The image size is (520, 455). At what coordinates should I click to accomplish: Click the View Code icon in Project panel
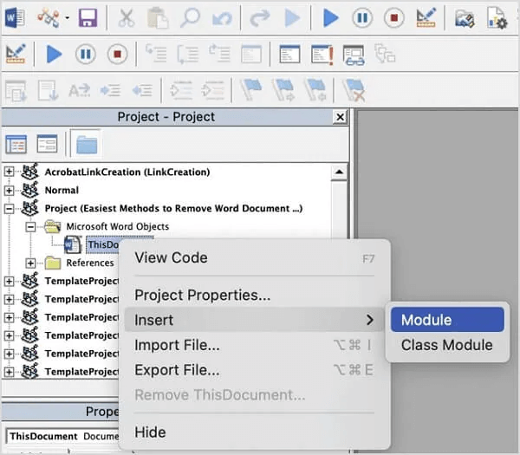click(x=16, y=144)
